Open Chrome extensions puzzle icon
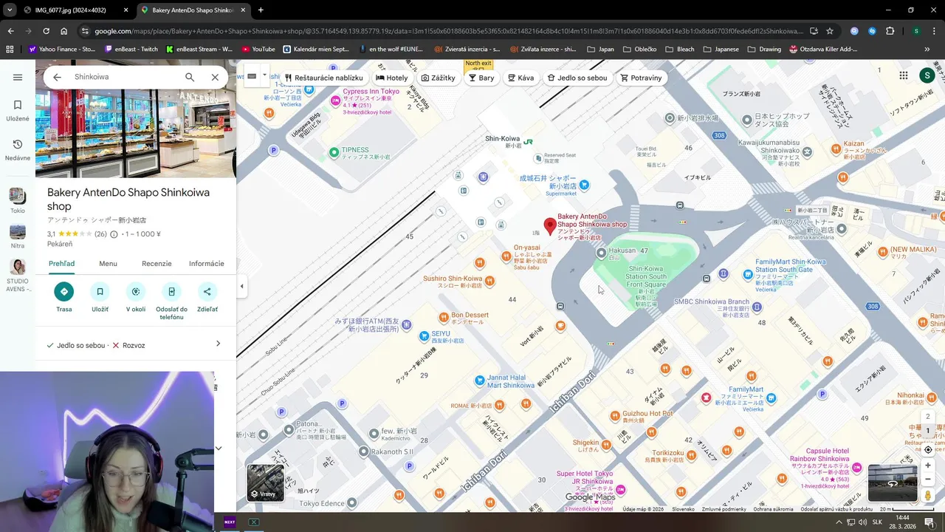This screenshot has height=532, width=945. (x=890, y=31)
